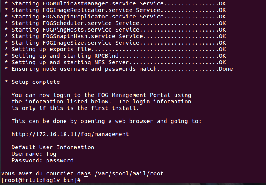
Task: Click the http://172.16.18.11/fog/management URL
Action: coord(70,134)
